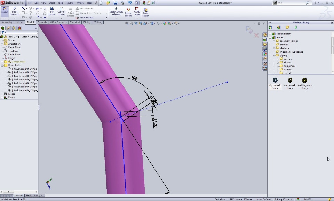Open the PropertyManager tab icon

click(x=8, y=28)
